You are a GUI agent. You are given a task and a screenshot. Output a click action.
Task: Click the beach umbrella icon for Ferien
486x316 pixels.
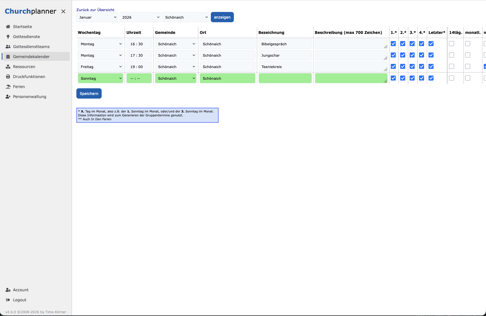click(x=8, y=87)
